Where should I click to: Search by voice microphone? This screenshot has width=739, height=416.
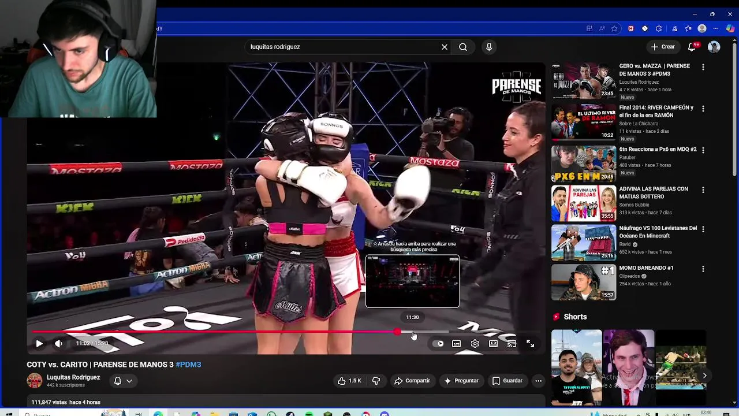pos(489,47)
